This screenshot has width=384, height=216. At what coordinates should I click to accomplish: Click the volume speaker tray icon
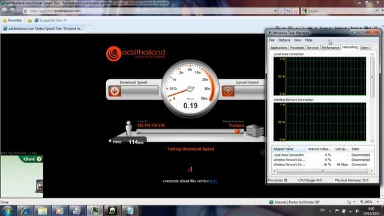[357, 211]
